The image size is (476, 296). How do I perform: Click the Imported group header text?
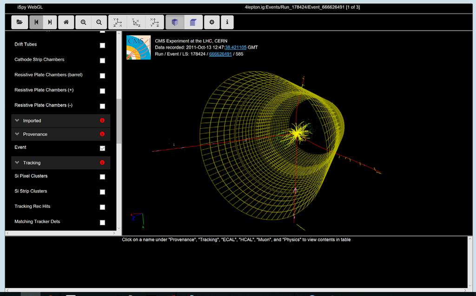[x=32, y=120]
